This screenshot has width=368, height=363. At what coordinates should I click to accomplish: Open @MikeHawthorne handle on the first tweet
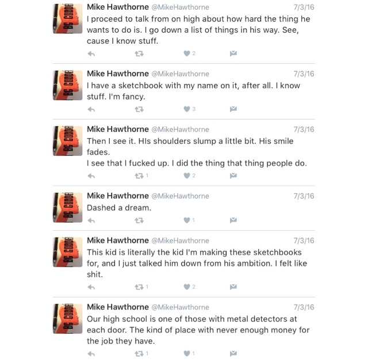coord(180,7)
